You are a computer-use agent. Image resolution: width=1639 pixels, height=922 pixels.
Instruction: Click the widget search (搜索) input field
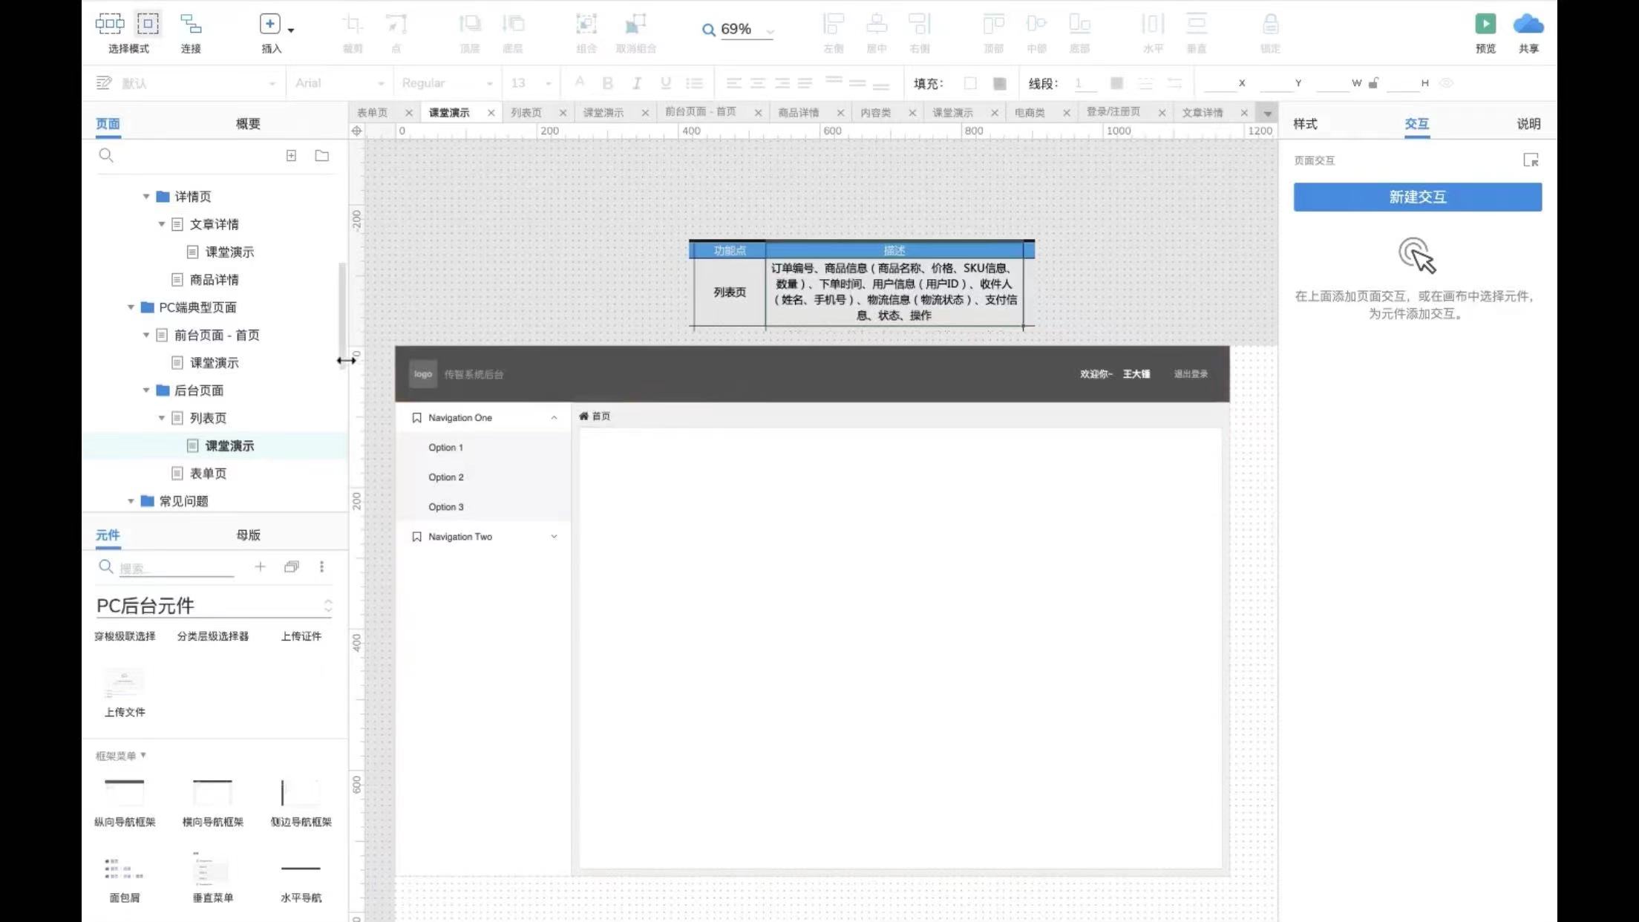(176, 569)
